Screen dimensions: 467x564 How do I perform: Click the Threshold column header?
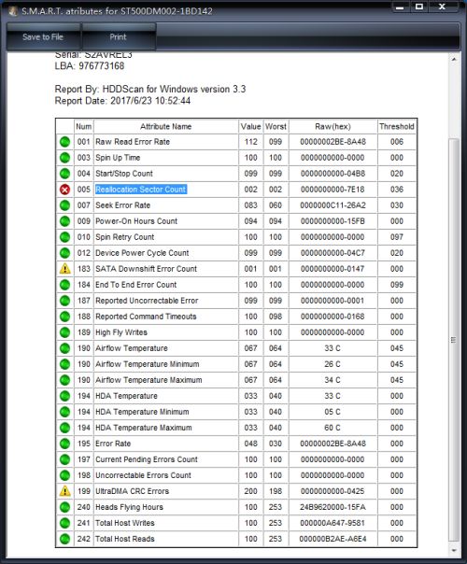(x=396, y=127)
